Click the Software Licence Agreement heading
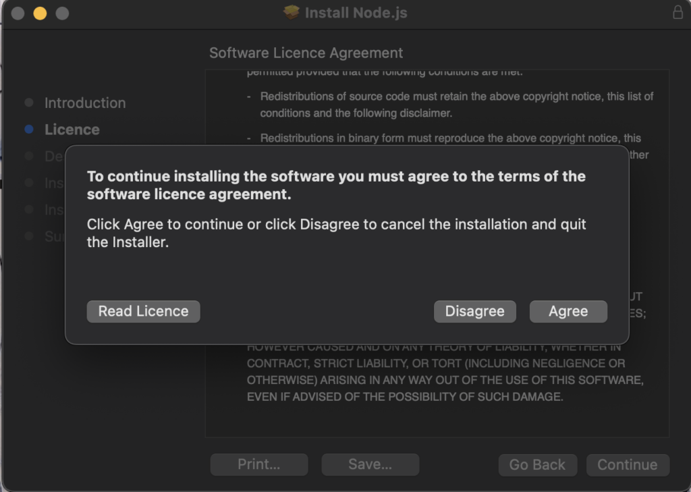This screenshot has height=492, width=691. click(307, 53)
